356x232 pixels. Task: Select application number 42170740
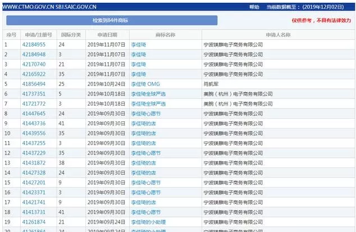click(34, 64)
